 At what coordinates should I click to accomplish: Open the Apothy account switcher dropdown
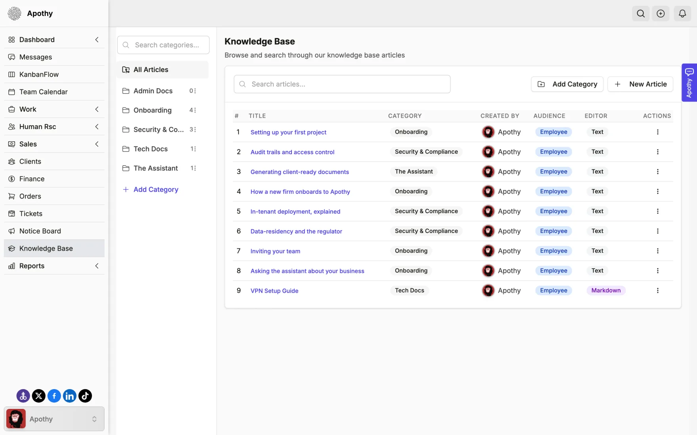coord(54,419)
